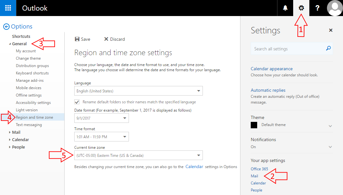Select 'Region and time zone' in sidebar
Viewport: 343px width, 195px height.
[x=34, y=117]
